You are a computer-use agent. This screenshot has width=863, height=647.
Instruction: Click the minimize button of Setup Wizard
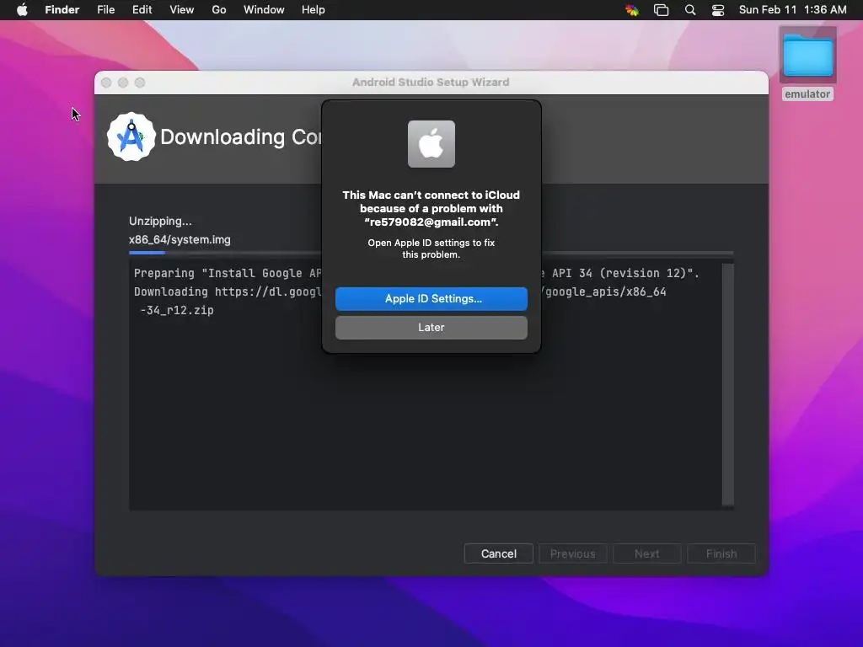123,83
